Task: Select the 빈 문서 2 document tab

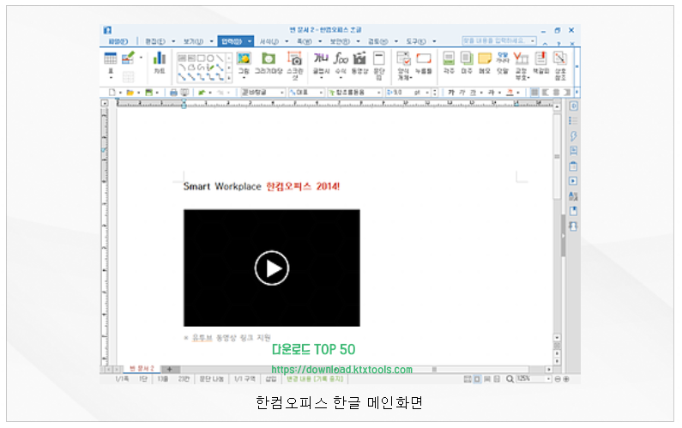Action: click(x=142, y=369)
